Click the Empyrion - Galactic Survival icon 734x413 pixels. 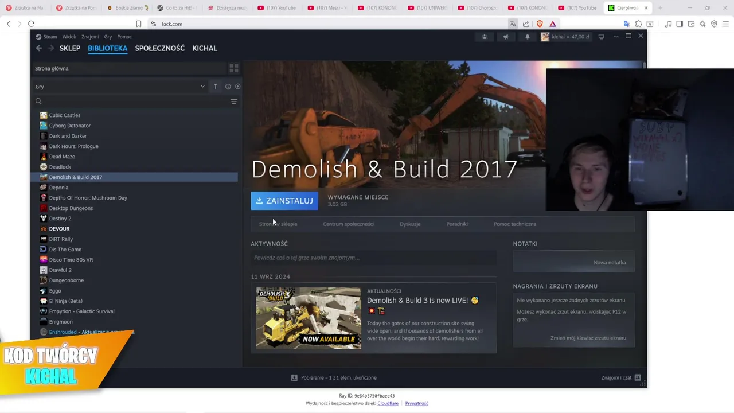[44, 311]
